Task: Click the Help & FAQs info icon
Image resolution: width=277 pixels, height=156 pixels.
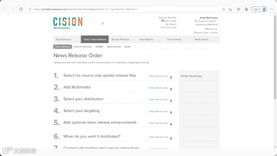Action: click(x=162, y=21)
